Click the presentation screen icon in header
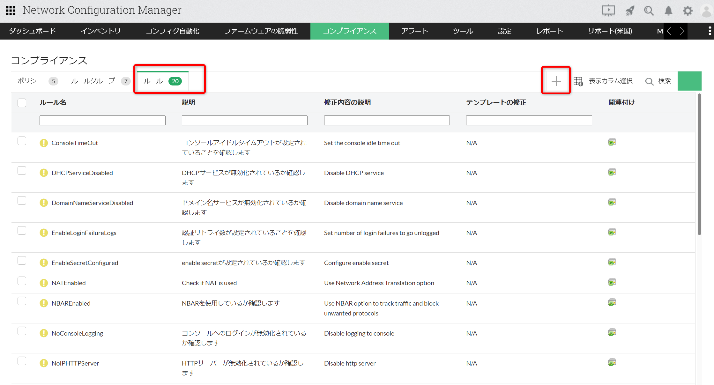The image size is (714, 385). click(608, 11)
